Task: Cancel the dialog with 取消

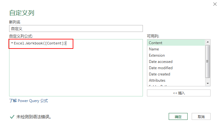Action: point(201,117)
